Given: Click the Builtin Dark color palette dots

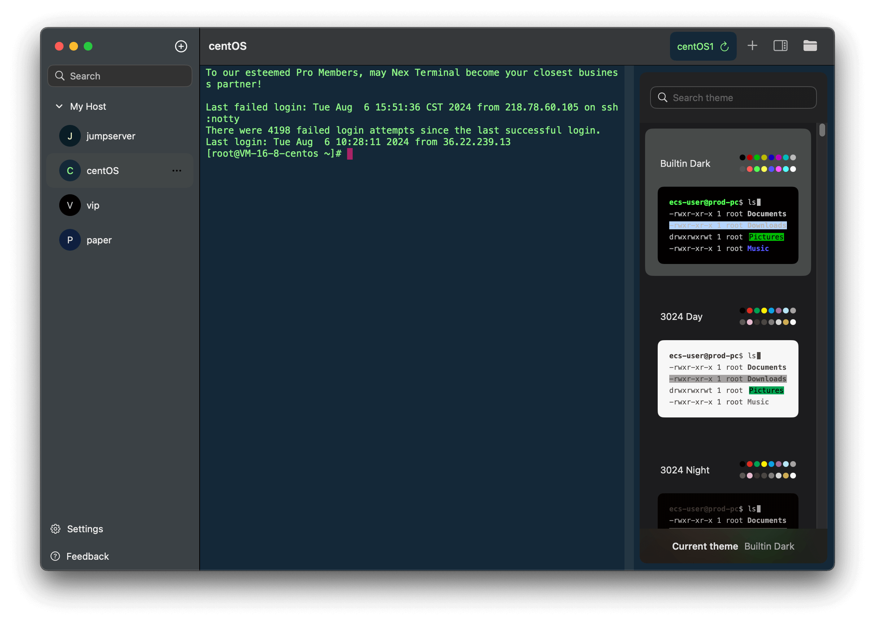Looking at the screenshot, I should tap(767, 163).
